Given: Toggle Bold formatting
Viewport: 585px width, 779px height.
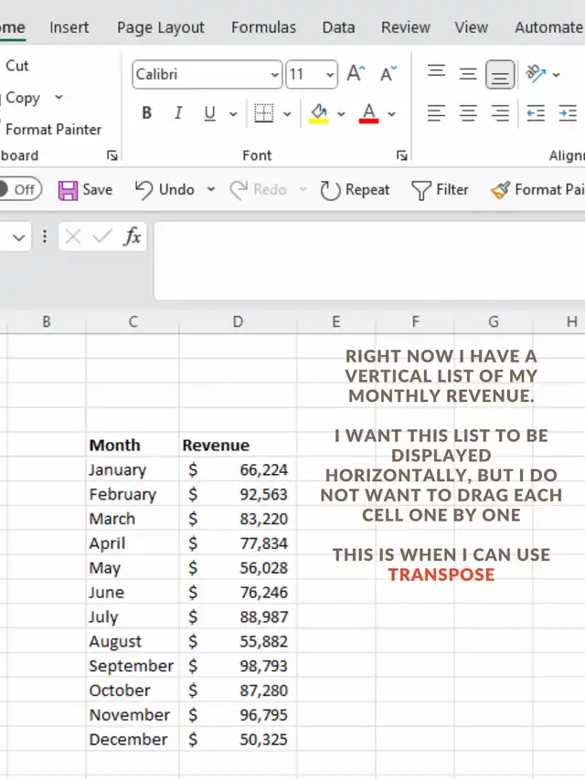Looking at the screenshot, I should click(146, 114).
